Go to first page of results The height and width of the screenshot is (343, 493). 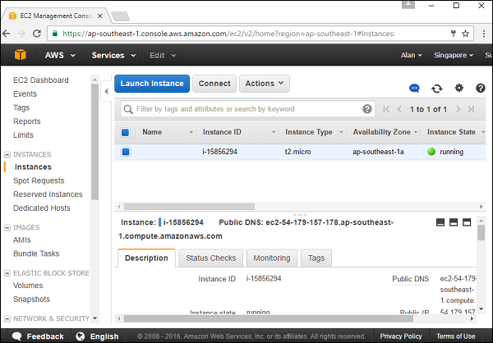click(386, 109)
